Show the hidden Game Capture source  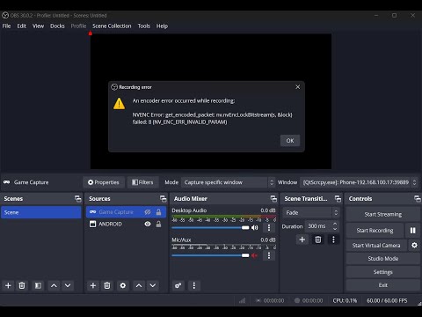point(148,212)
